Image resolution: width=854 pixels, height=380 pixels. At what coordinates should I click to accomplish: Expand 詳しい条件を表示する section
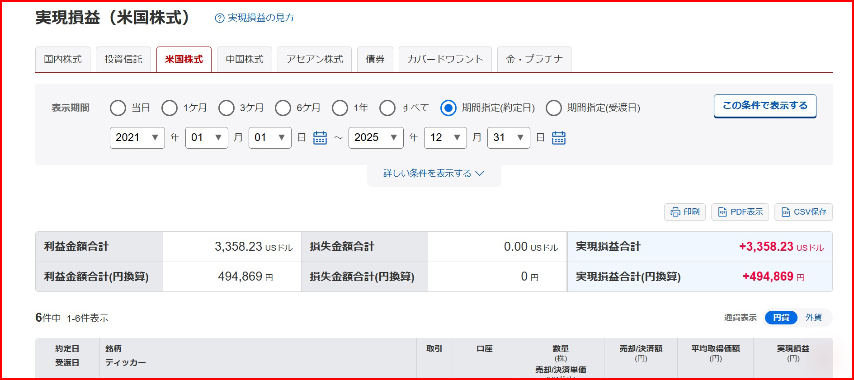434,174
